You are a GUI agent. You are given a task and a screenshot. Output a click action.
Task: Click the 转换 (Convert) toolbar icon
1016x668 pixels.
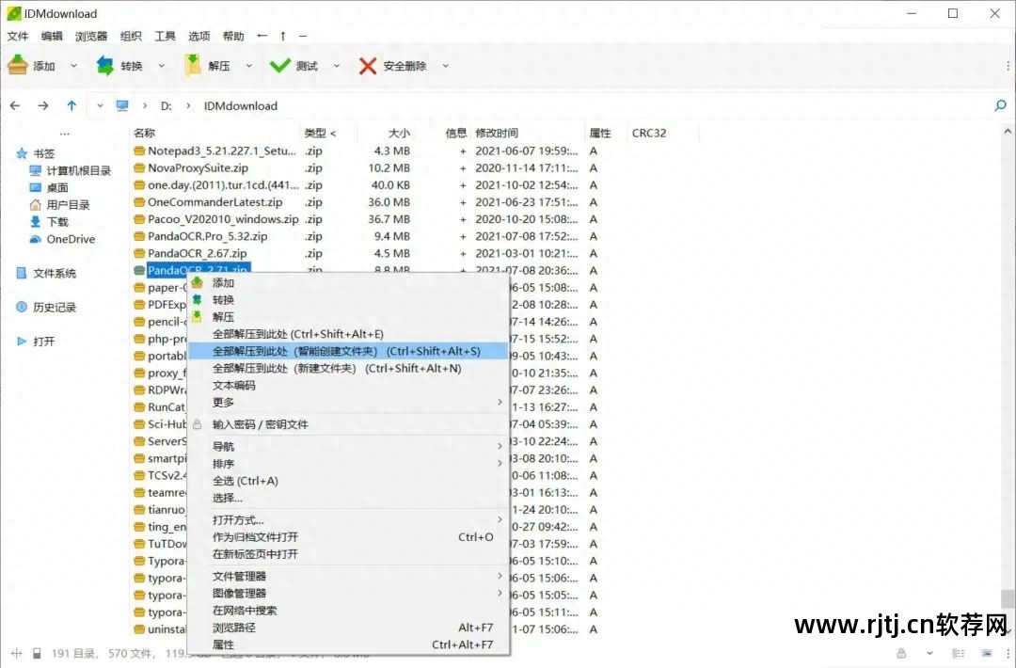pyautogui.click(x=105, y=65)
